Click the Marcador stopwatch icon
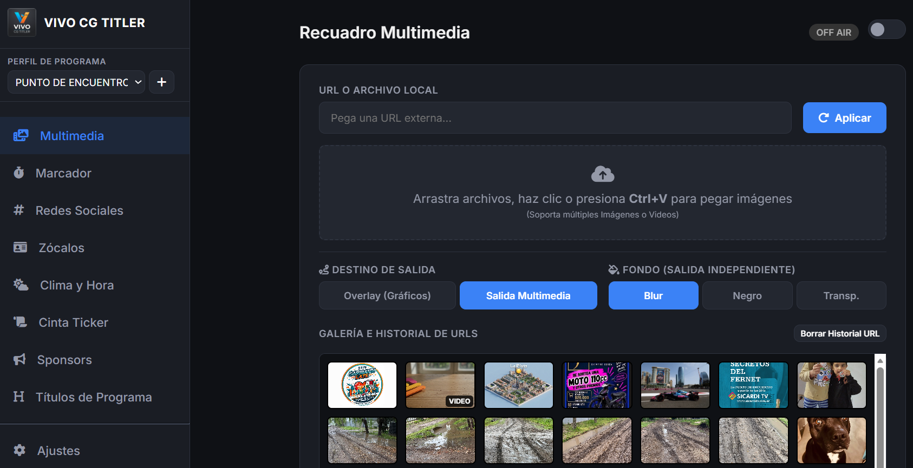 pos(19,173)
